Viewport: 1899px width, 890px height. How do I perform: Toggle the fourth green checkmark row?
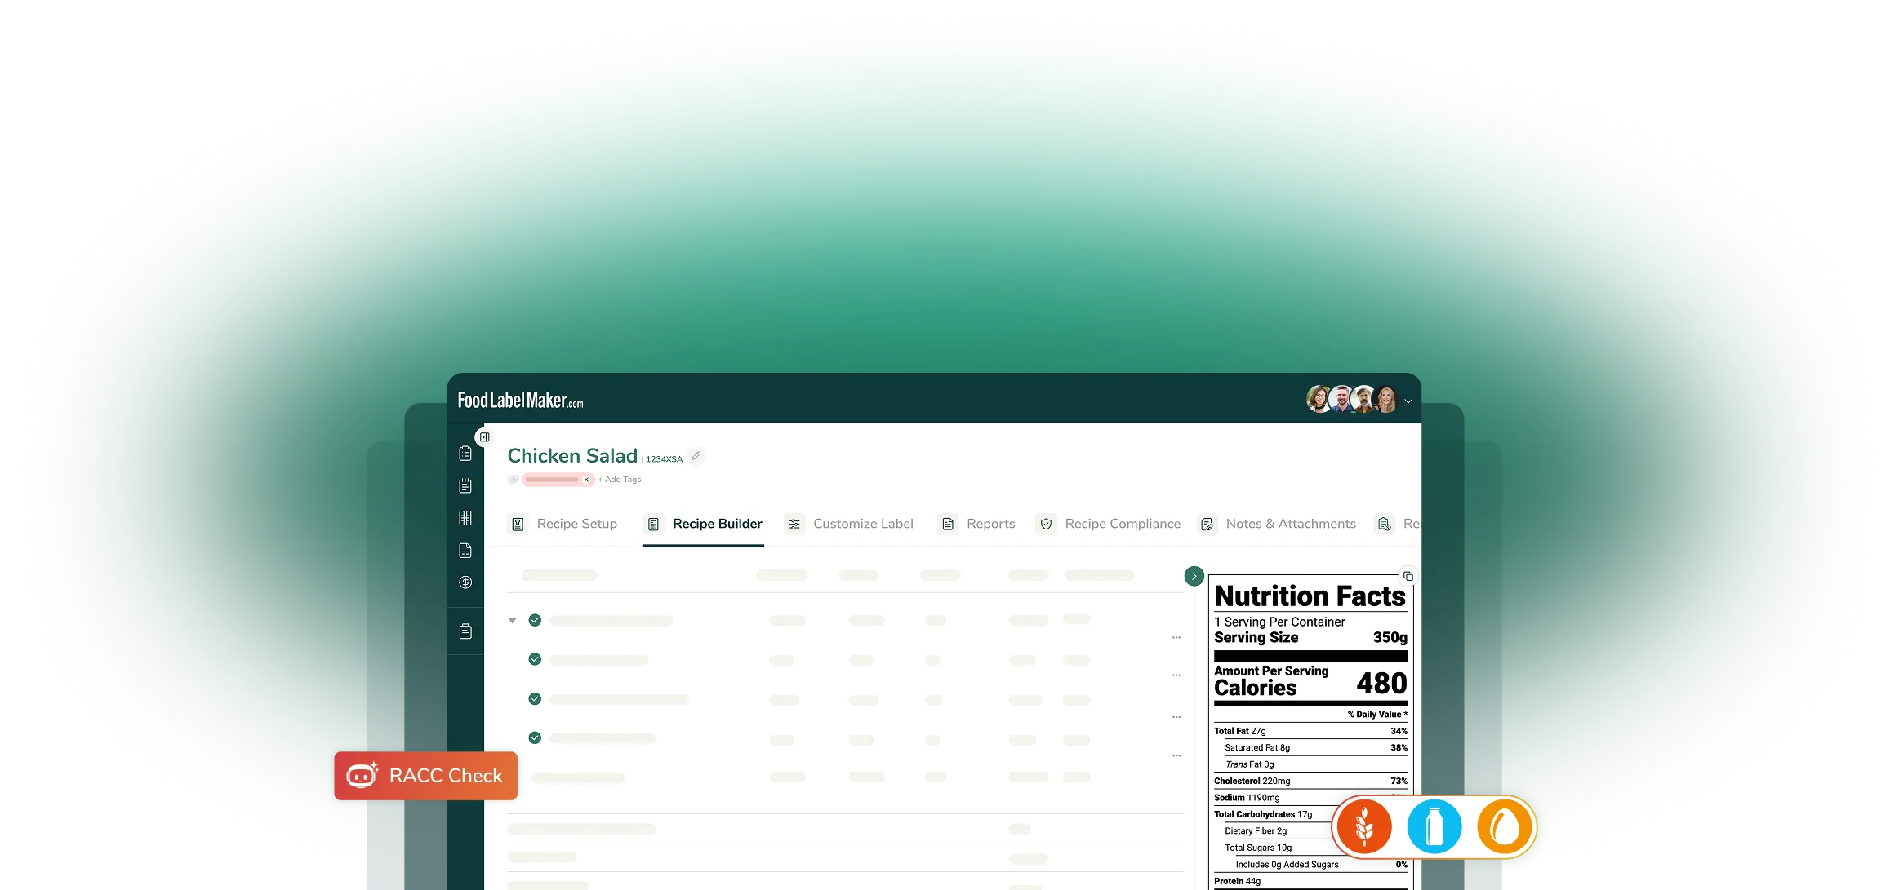[x=535, y=737]
